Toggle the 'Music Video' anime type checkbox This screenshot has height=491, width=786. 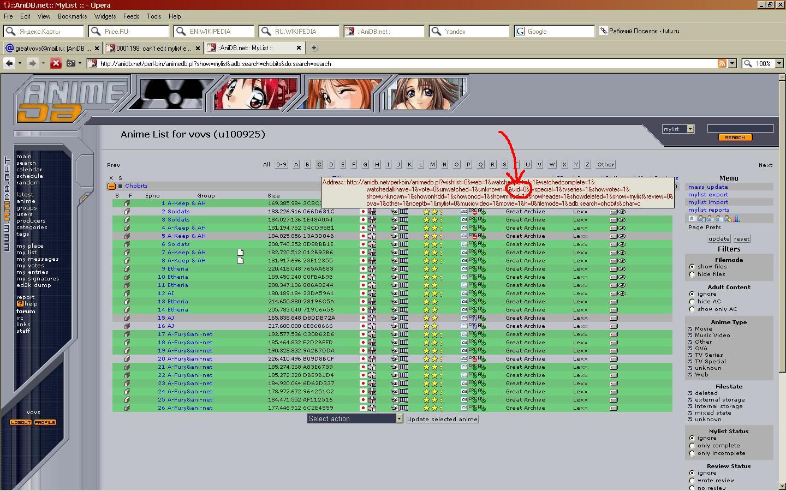tap(690, 336)
